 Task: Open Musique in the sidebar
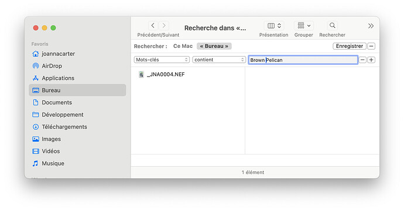coord(77,163)
